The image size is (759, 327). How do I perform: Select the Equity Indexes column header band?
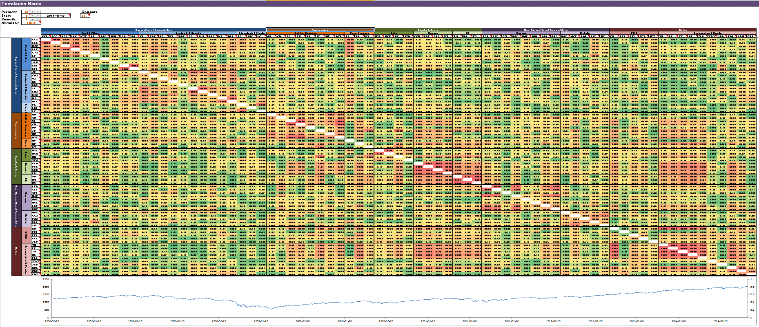(x=428, y=30)
